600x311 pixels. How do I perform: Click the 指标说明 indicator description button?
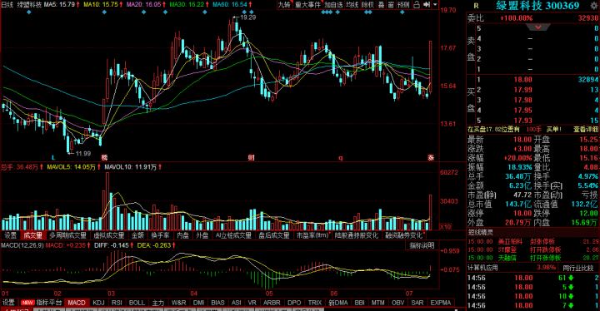(422, 245)
